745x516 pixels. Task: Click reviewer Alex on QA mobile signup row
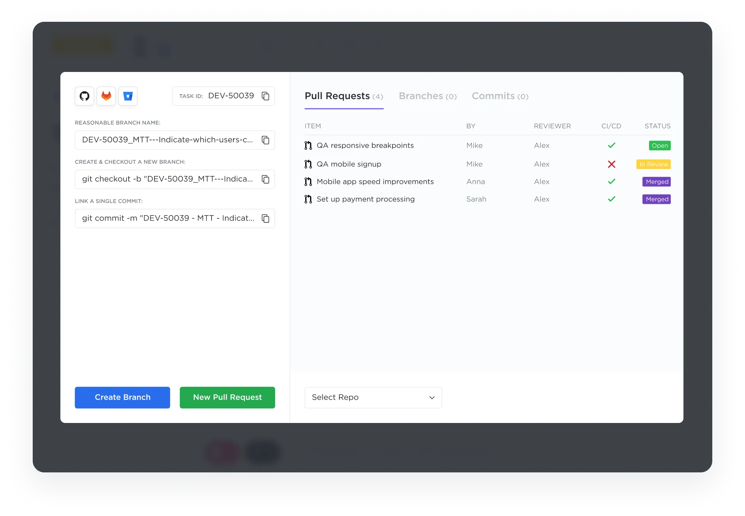coord(542,164)
